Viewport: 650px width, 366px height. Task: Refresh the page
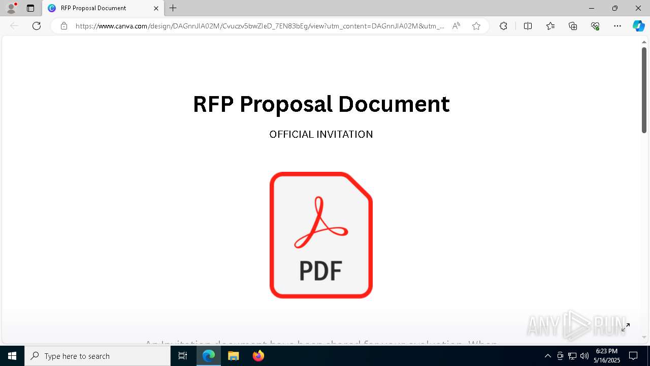[37, 26]
